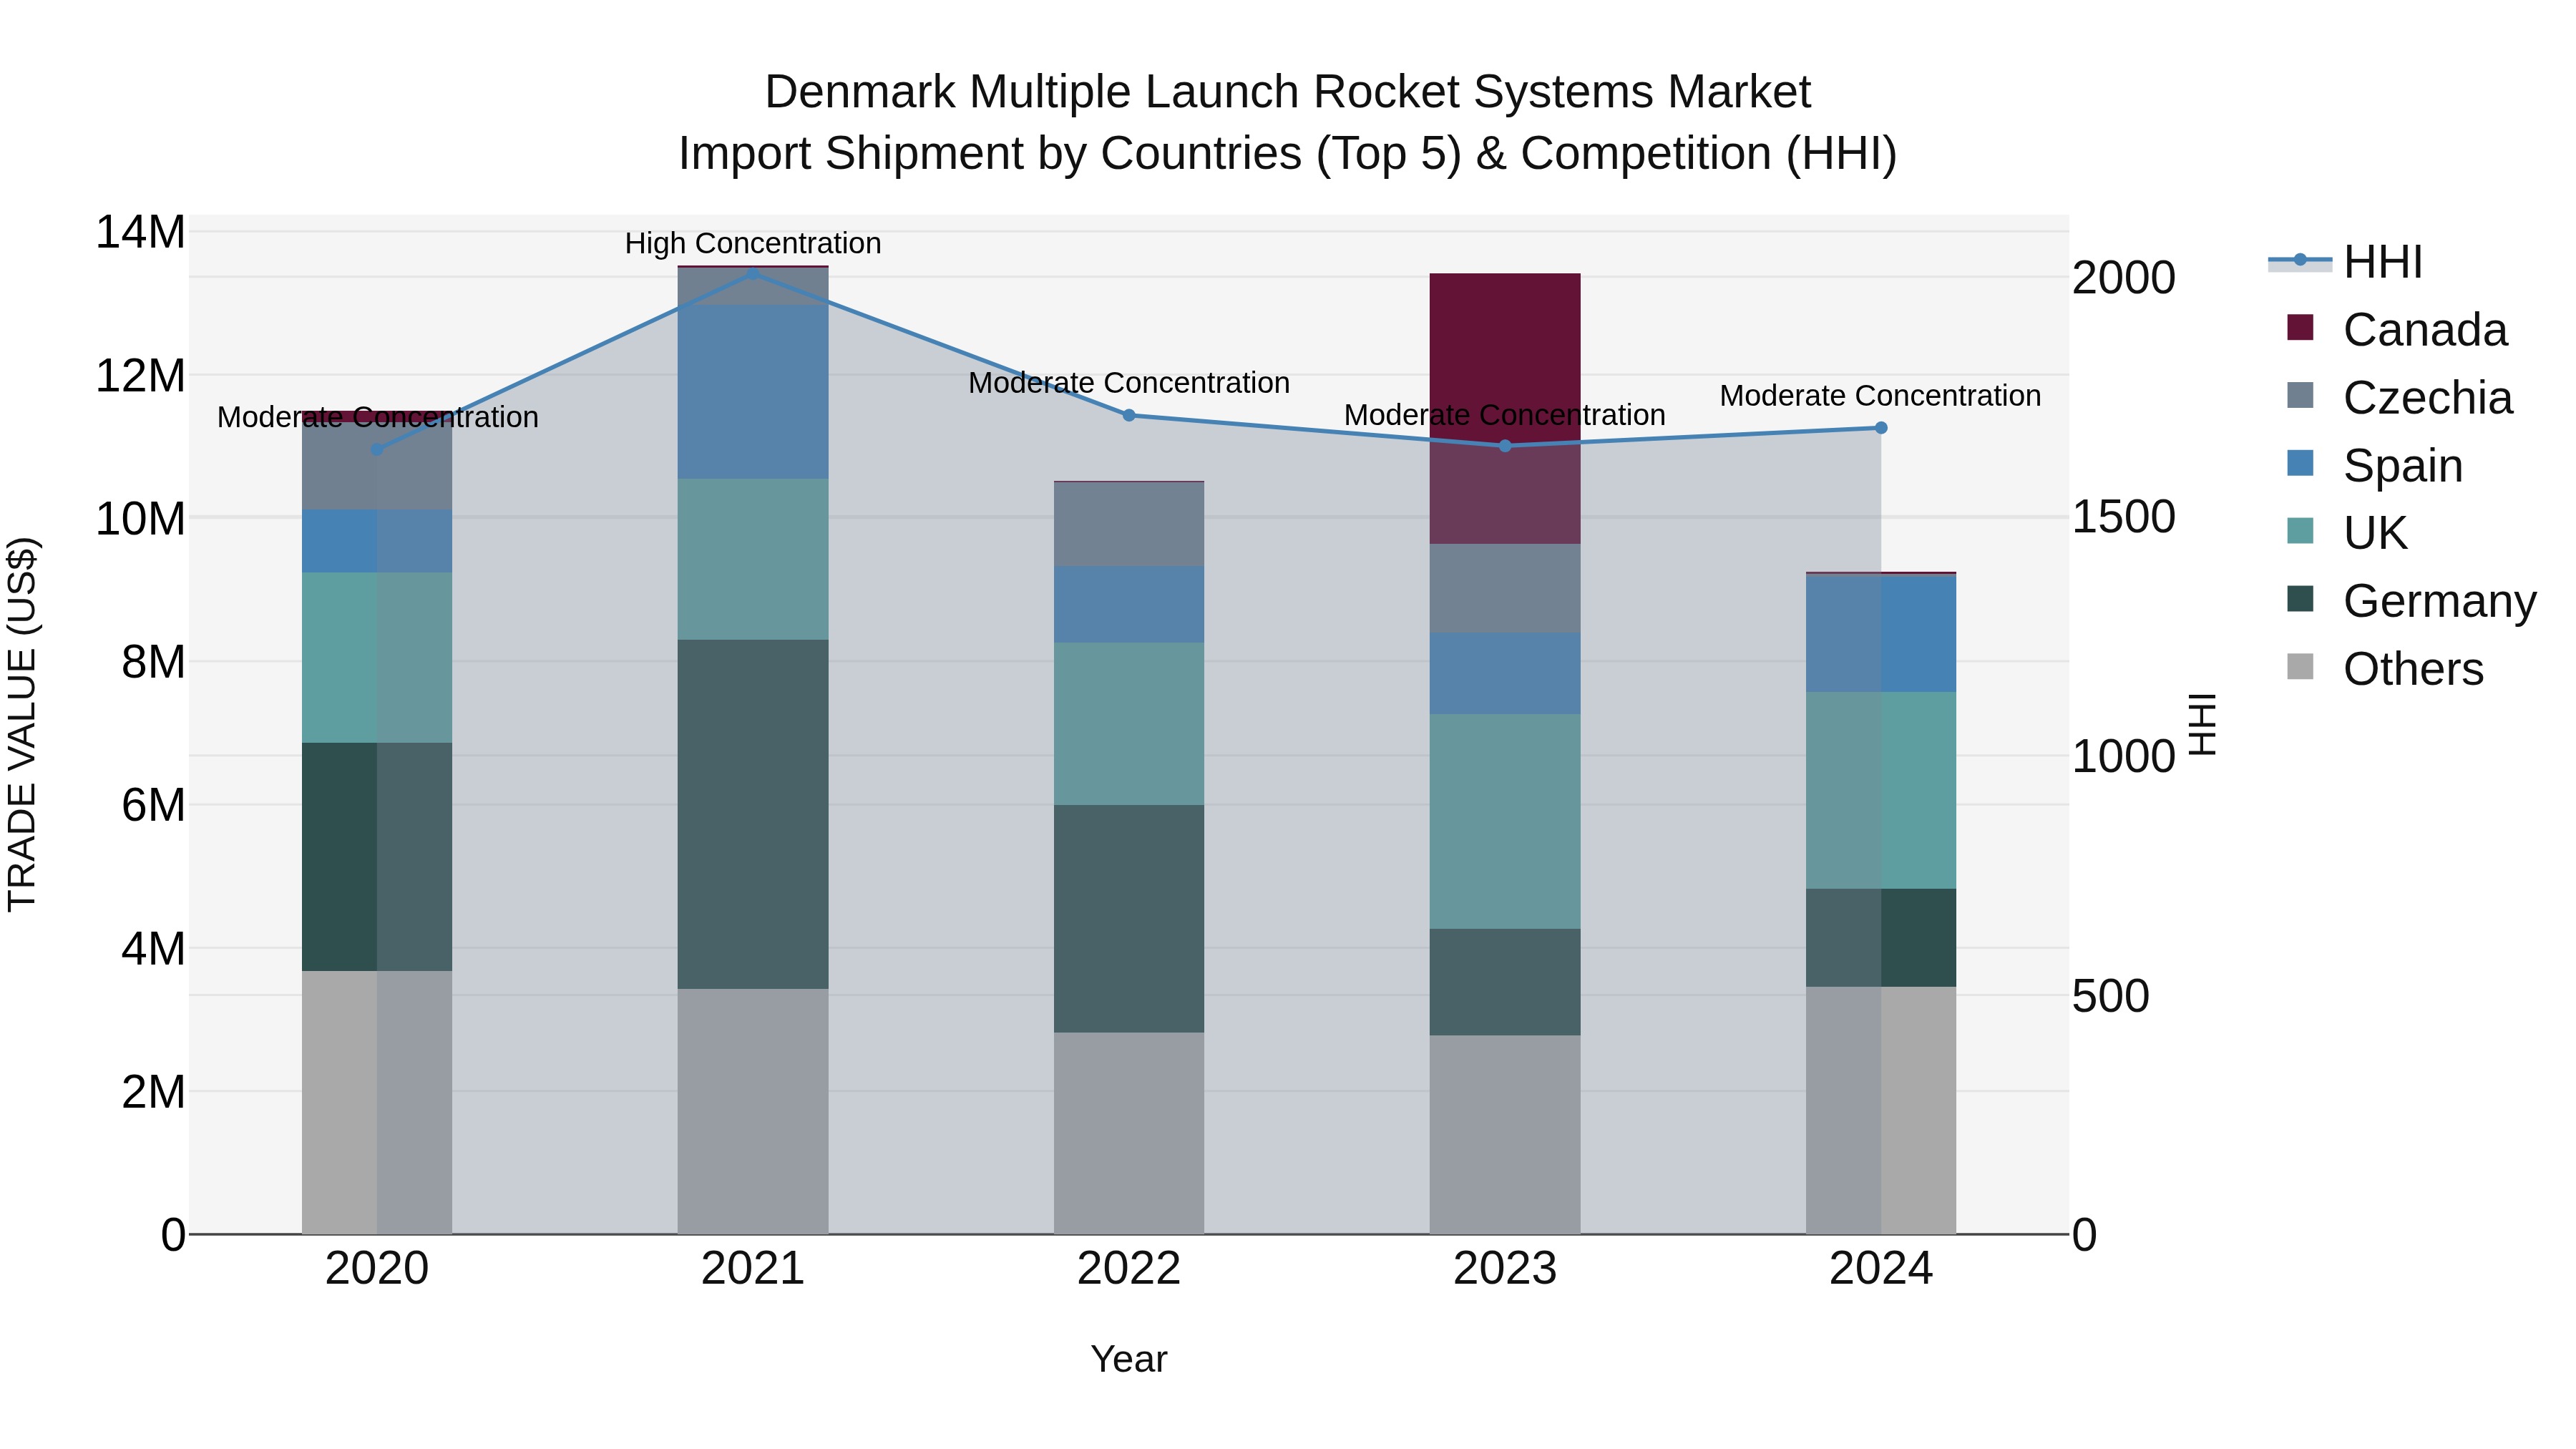Screen dimensions: 2576x1449
Task: Select the Canada legend label
Action: [2425, 330]
